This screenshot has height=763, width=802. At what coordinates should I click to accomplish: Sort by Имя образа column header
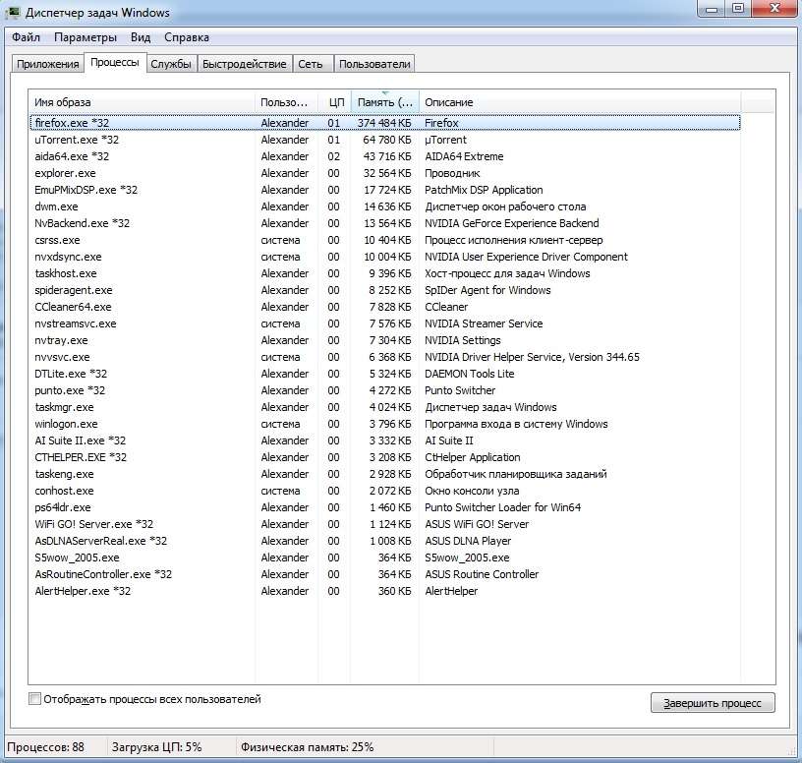[142, 102]
